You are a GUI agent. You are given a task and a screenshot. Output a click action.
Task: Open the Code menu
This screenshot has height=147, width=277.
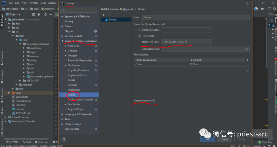43,3
